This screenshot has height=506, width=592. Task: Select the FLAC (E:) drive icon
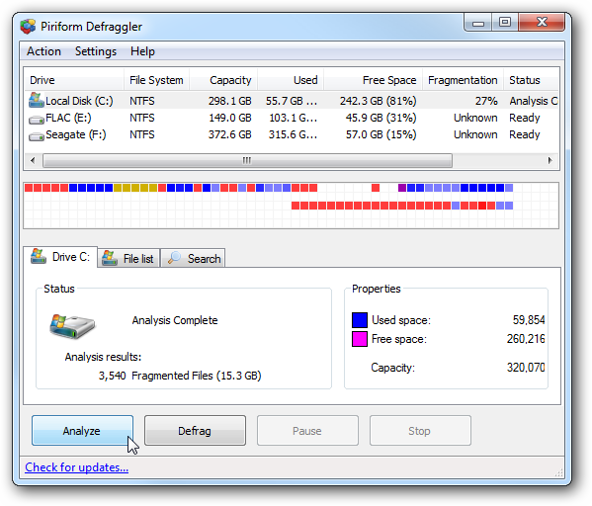[x=37, y=120]
